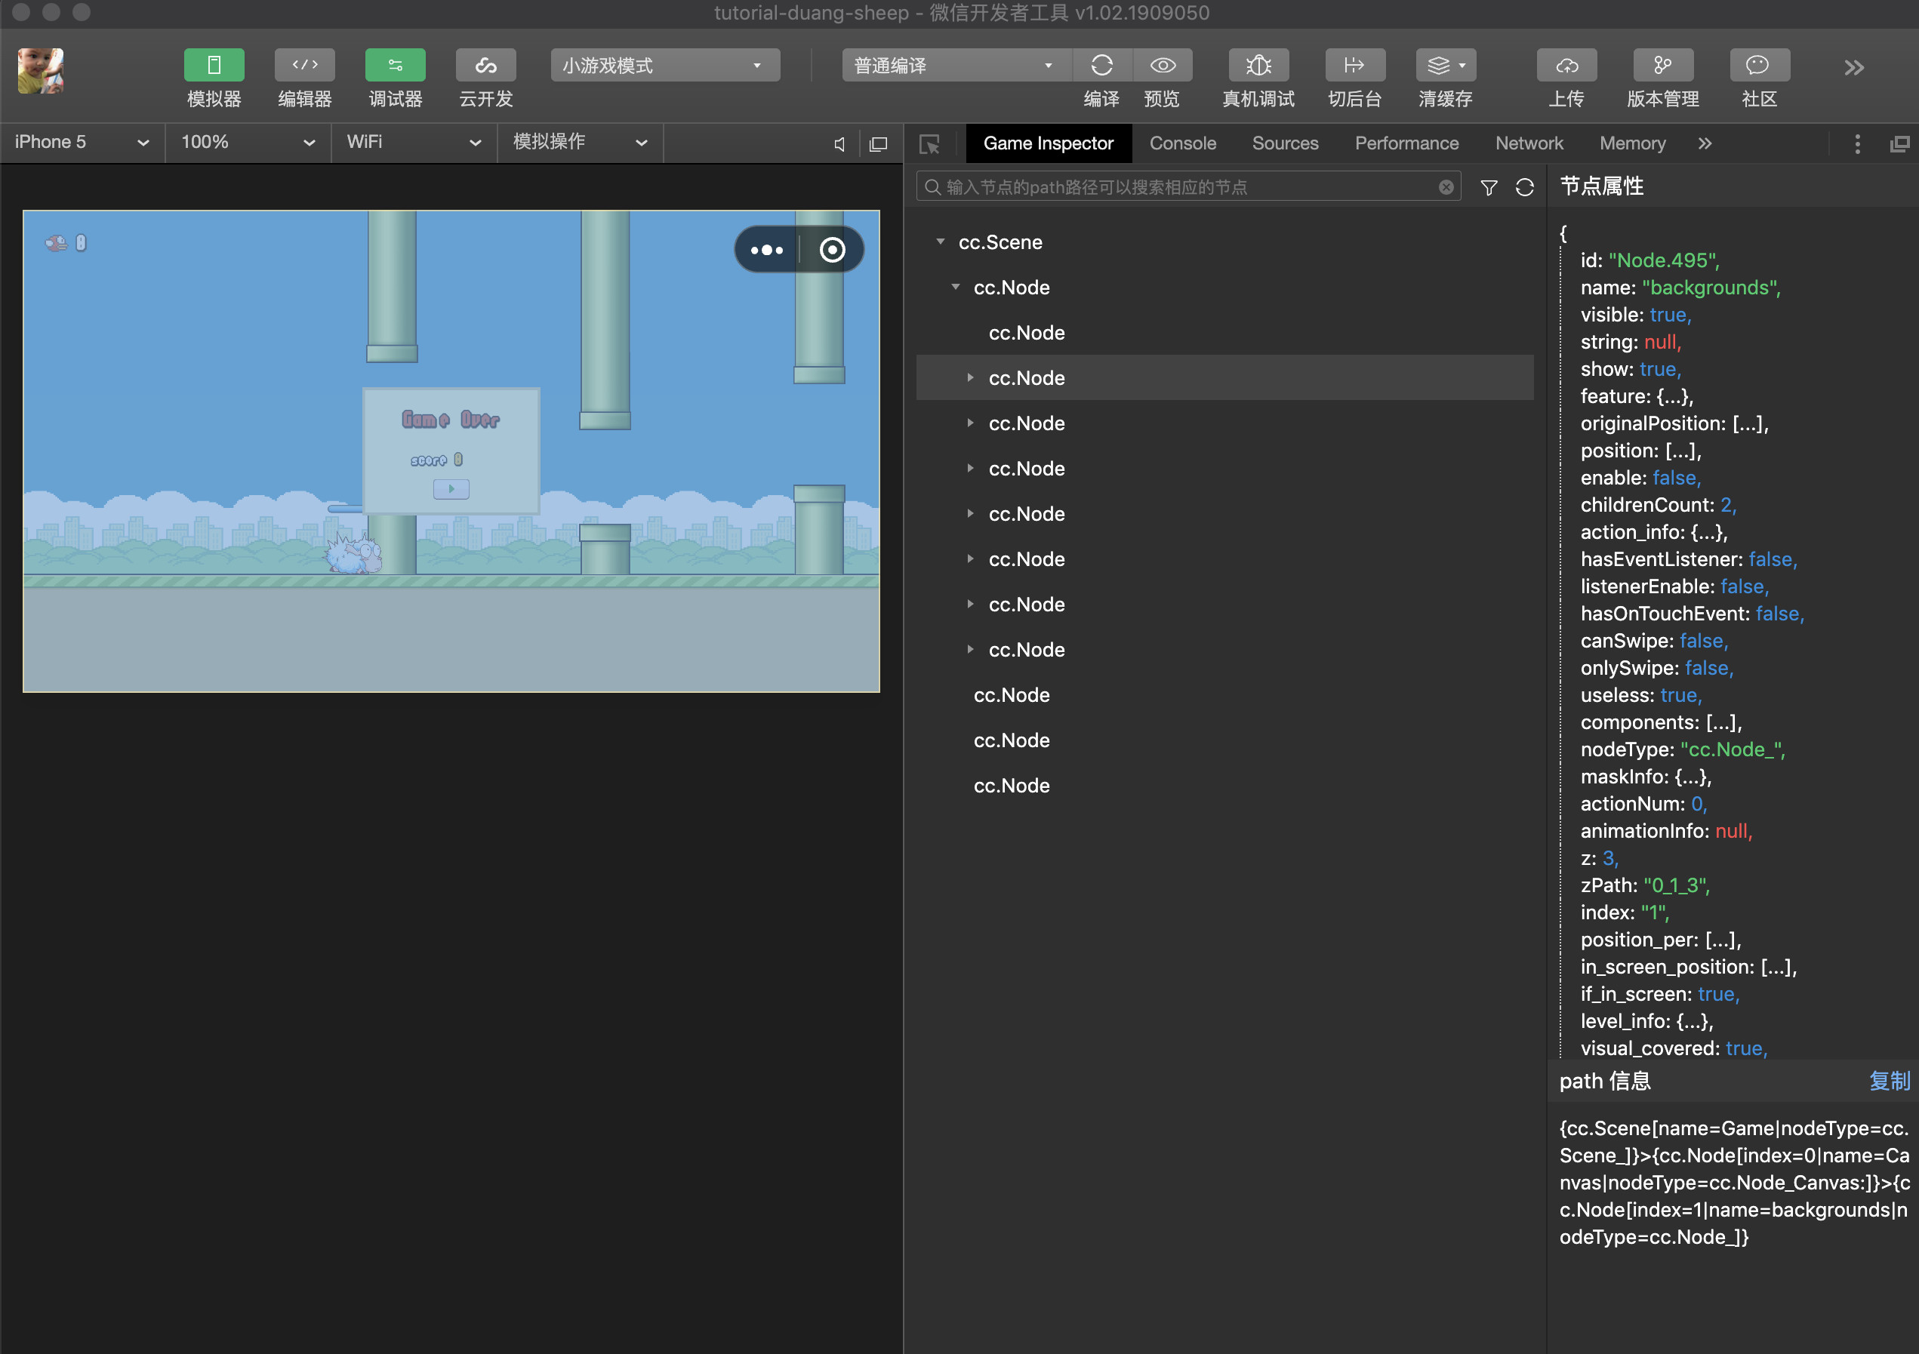Collapse the first cc.Node under cc.Scene
Viewport: 1919px width, 1354px height.
point(955,288)
